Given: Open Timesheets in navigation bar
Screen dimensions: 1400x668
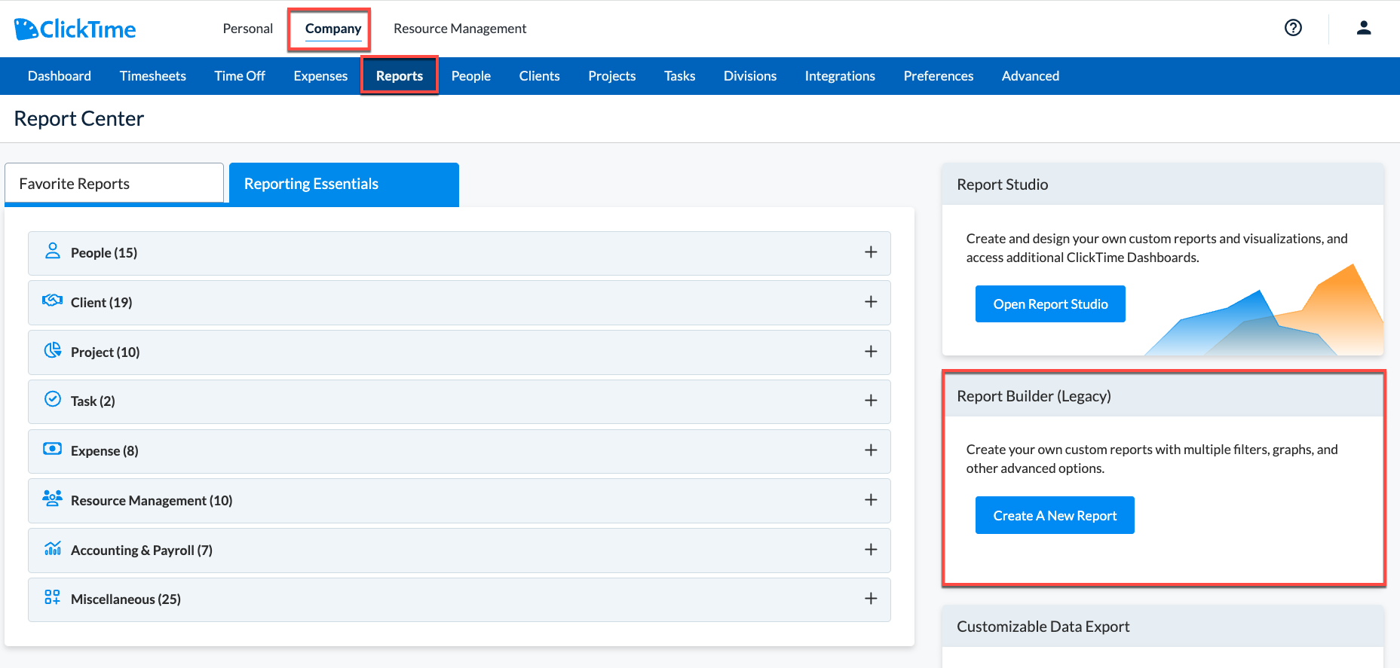Looking at the screenshot, I should [x=153, y=76].
